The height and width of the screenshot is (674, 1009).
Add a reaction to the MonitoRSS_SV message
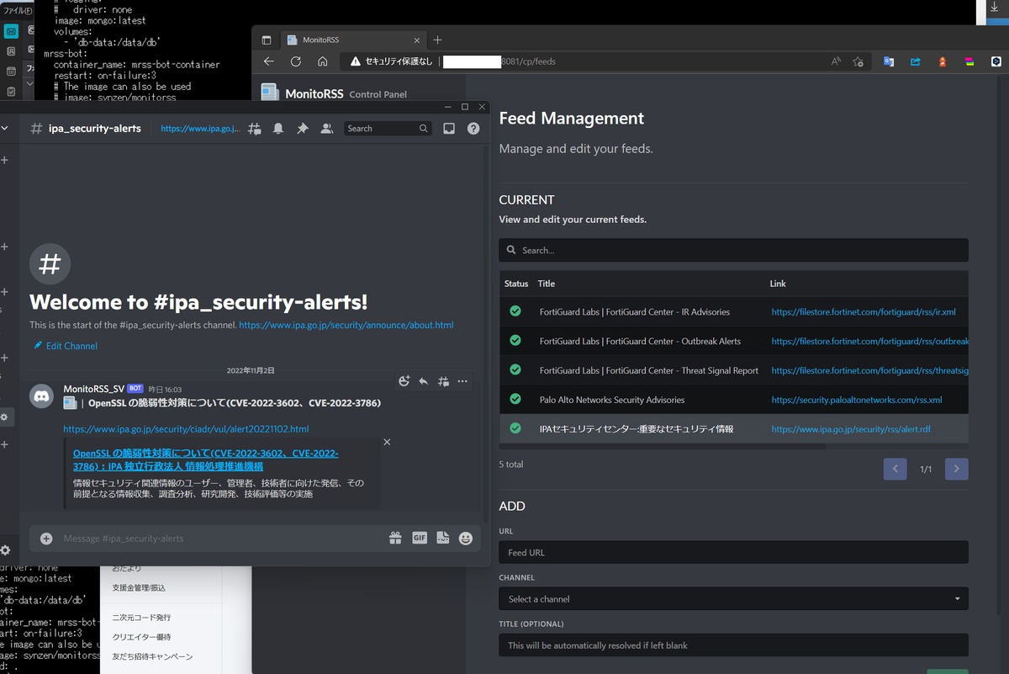coord(404,381)
